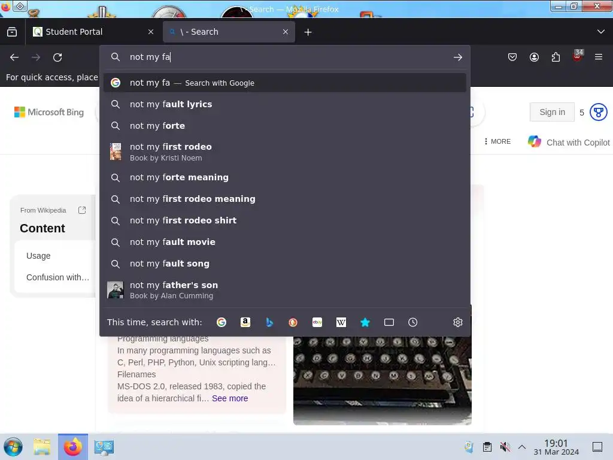This screenshot has width=613, height=460.
Task: Search open tabs icon
Action: click(x=389, y=322)
